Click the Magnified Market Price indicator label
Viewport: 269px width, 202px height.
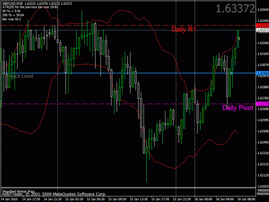click(18, 191)
